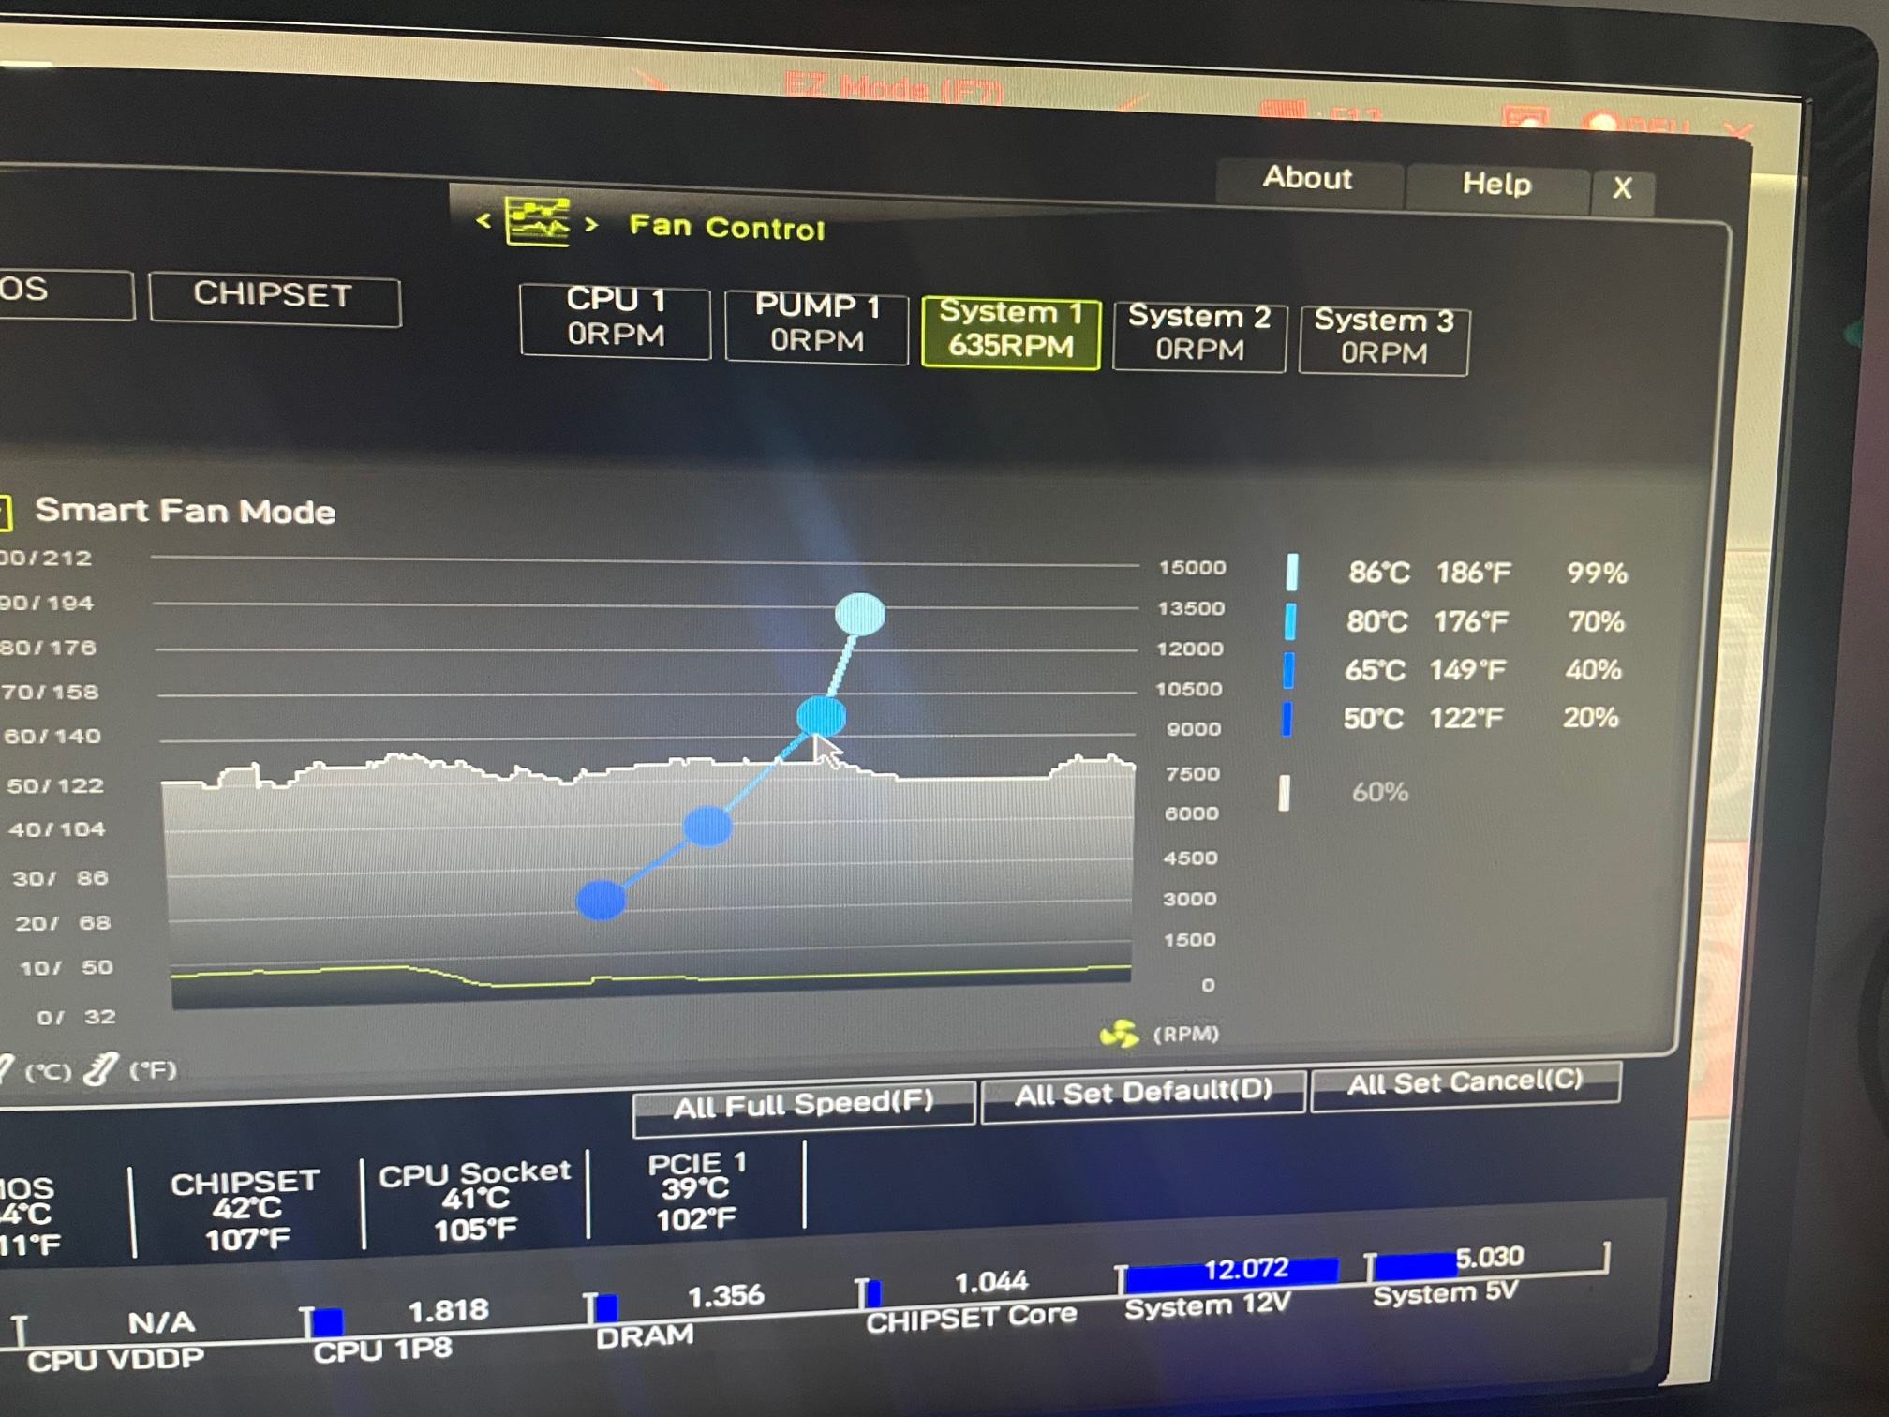Screen dimensions: 1889x1417
Task: Click All Set Default(D) button
Action: pyautogui.click(x=1143, y=1093)
